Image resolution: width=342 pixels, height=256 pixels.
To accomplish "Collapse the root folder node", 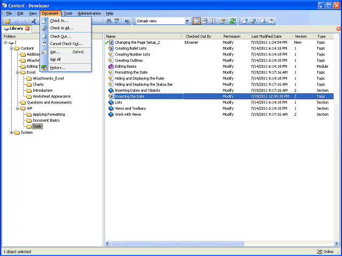I will pos(5,43).
